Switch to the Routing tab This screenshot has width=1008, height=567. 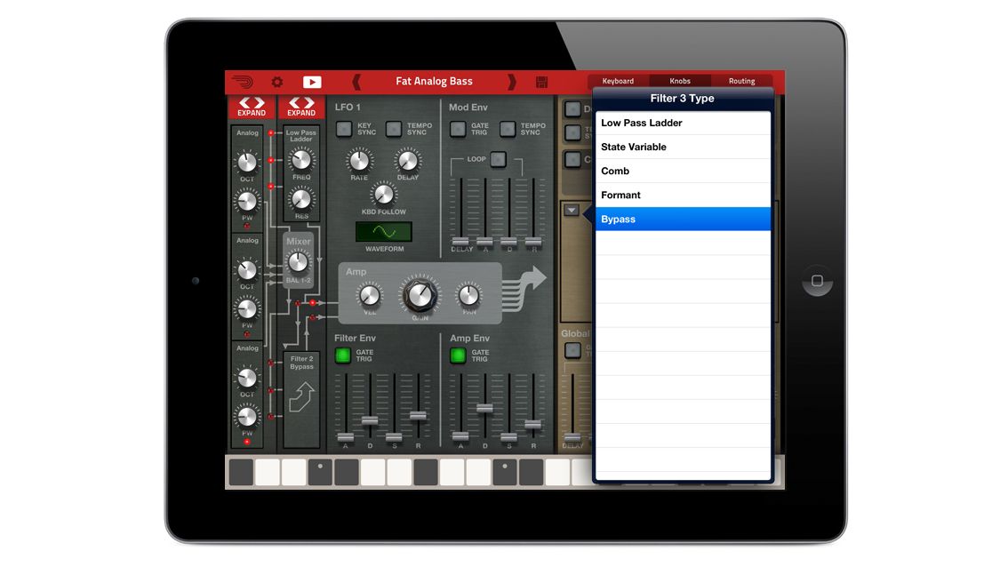pyautogui.click(x=742, y=80)
